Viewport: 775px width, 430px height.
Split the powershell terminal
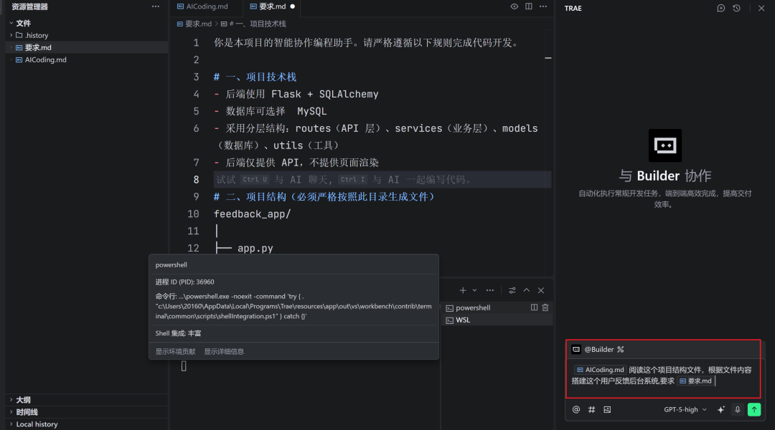(535, 307)
